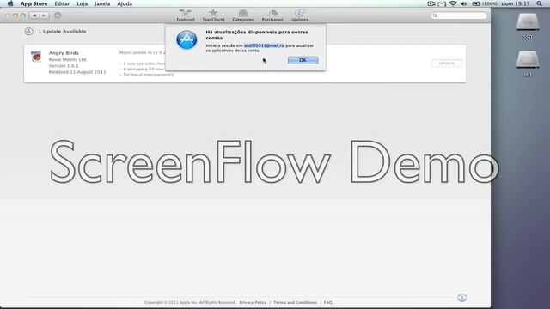The width and height of the screenshot is (550, 309).
Task: Open the FAQ link in footer
Action: (328, 302)
